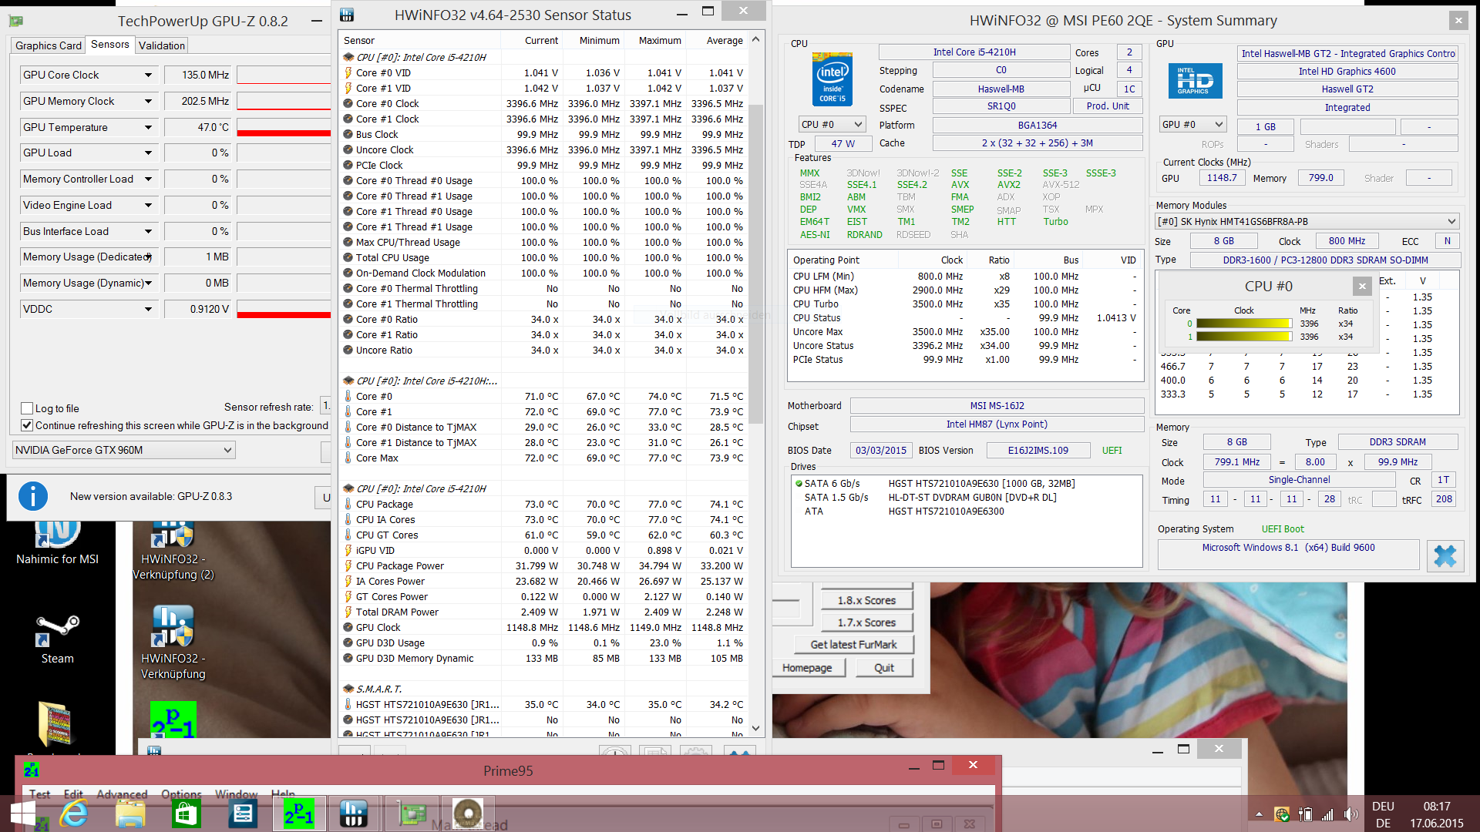The image size is (1480, 832).
Task: Launch Internet Explorer from the taskbar
Action: pos(74,814)
